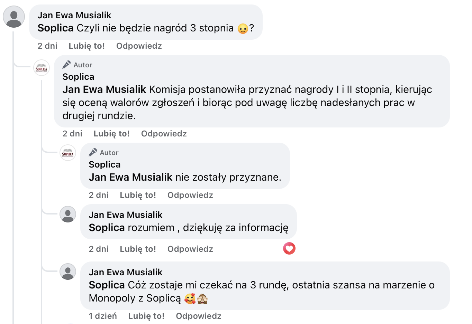Image resolution: width=472 pixels, height=324 pixels.
Task: Open the heart reaction on the 'rozumiem' comment
Action: click(289, 248)
